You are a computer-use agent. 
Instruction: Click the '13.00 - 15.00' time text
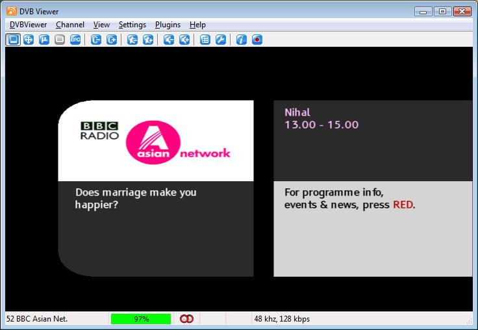coord(321,125)
